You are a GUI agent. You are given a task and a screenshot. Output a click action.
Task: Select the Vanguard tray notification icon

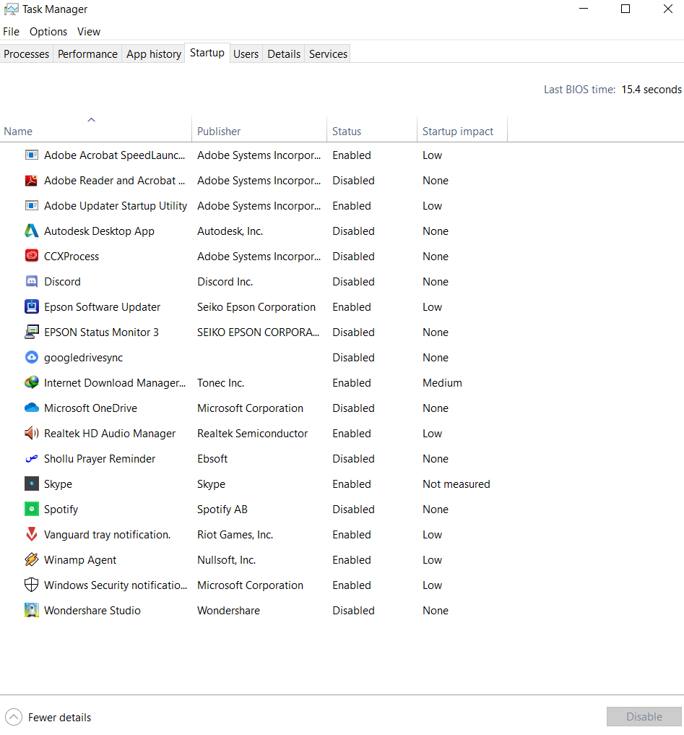point(31,535)
